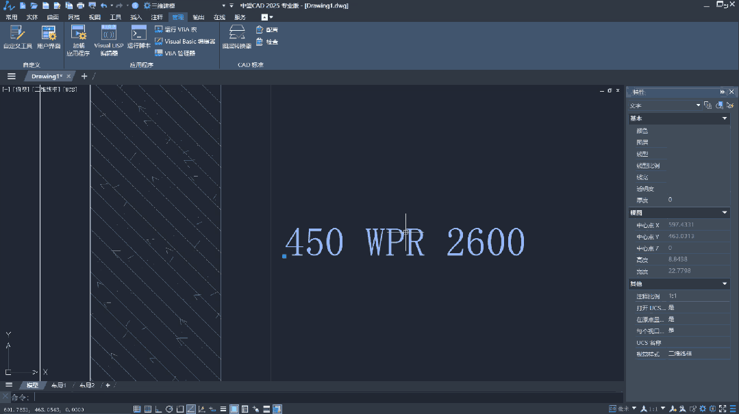Toggle polar tracking in the status bar
The width and height of the screenshot is (739, 414).
coord(169,409)
